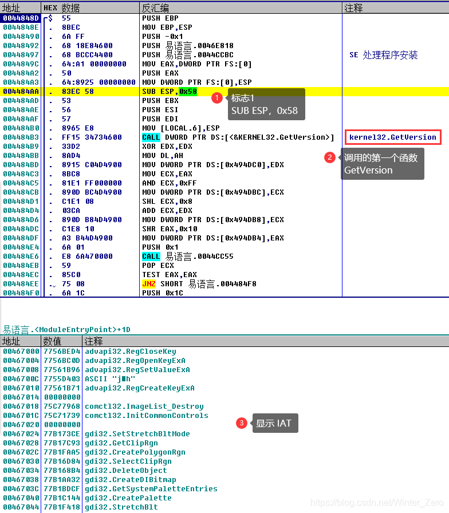This screenshot has height=513, width=449.
Task: Select the ADD ECX,EDX instruction
Action: (167, 211)
